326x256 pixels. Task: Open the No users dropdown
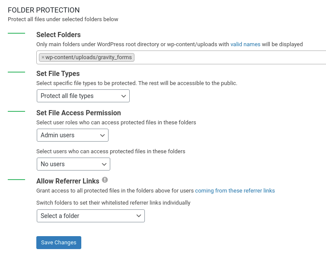(x=74, y=164)
